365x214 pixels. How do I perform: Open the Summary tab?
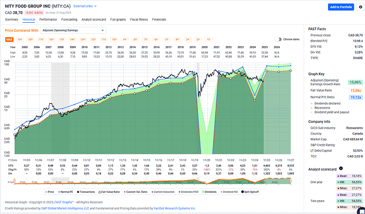click(12, 20)
